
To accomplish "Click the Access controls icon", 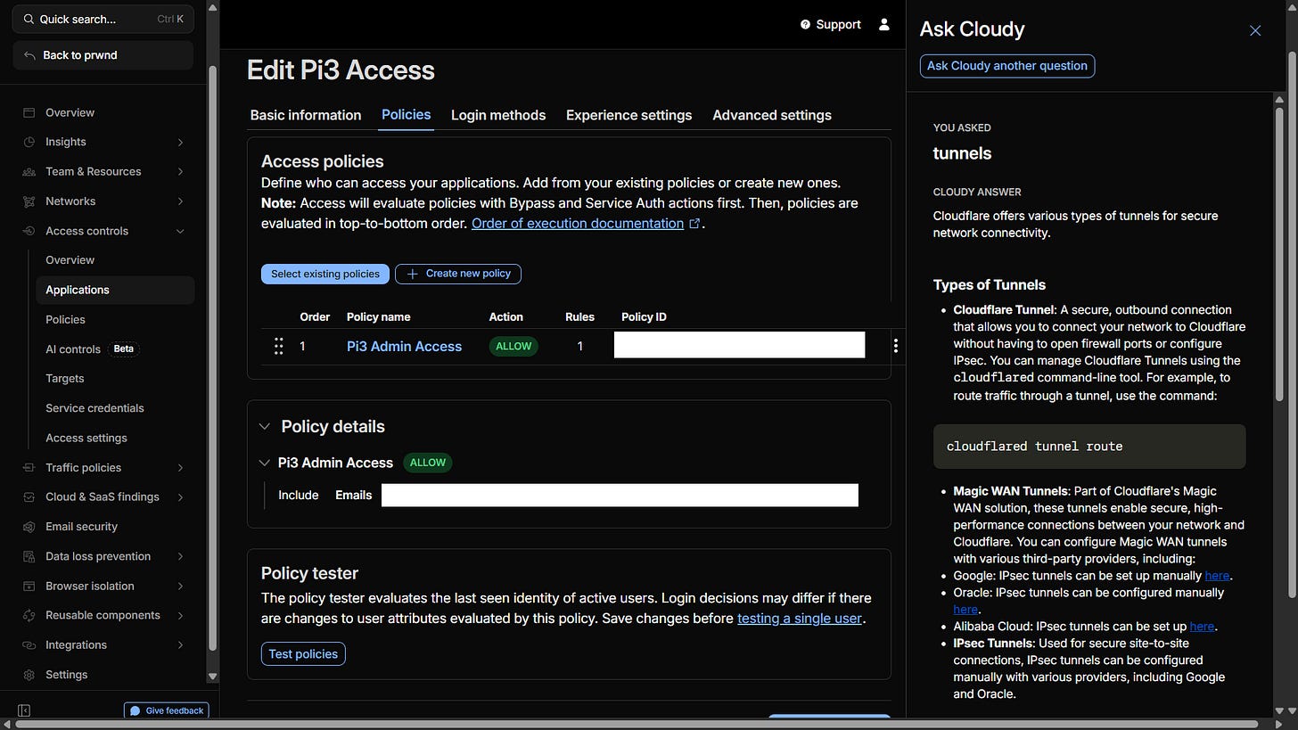I will (29, 231).
